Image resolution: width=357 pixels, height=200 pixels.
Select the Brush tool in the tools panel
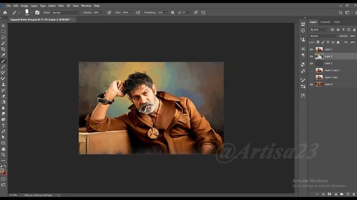[3, 61]
